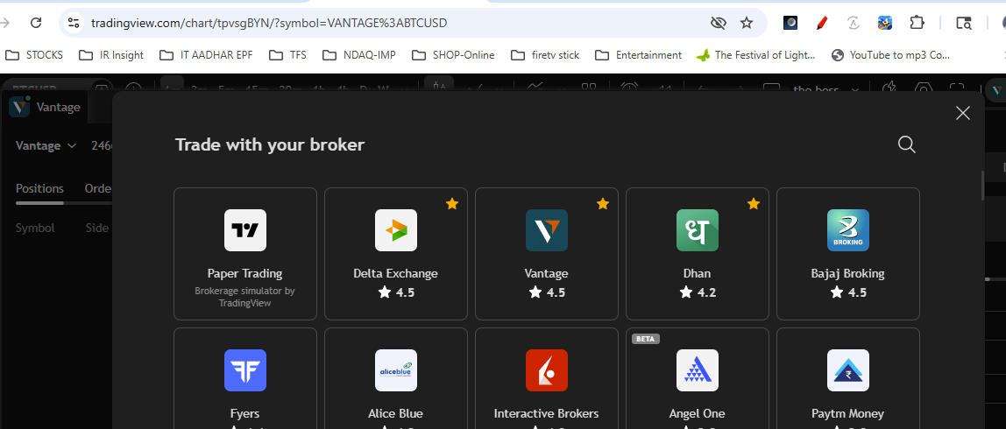Unfavorite Delta Exchange star
1006x429 pixels.
click(452, 204)
